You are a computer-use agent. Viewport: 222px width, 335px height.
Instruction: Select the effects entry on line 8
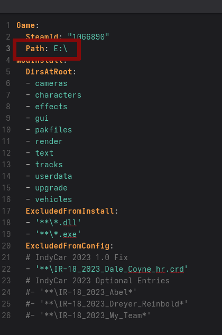pos(51,107)
